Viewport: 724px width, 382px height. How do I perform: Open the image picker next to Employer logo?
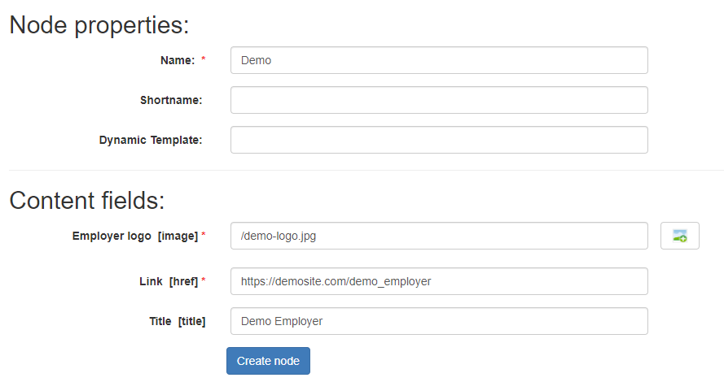pyautogui.click(x=680, y=236)
